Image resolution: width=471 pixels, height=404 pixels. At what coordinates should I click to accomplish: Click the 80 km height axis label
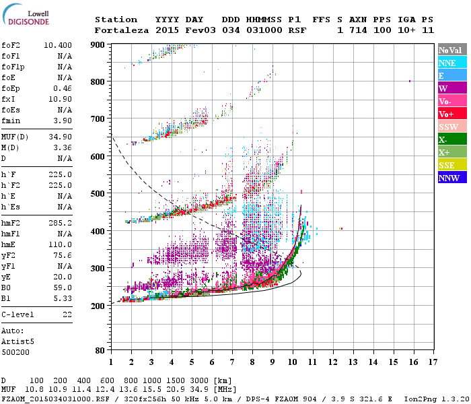point(100,351)
